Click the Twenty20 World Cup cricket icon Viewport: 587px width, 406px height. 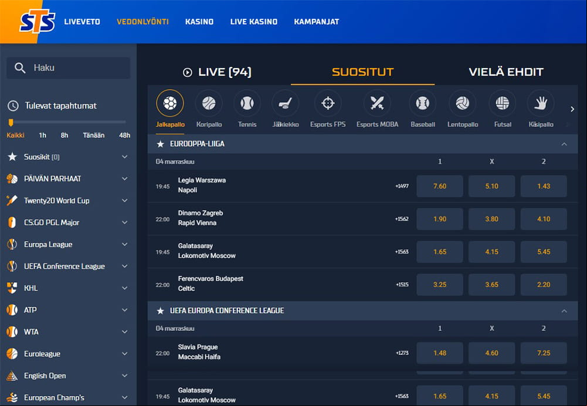click(x=12, y=201)
